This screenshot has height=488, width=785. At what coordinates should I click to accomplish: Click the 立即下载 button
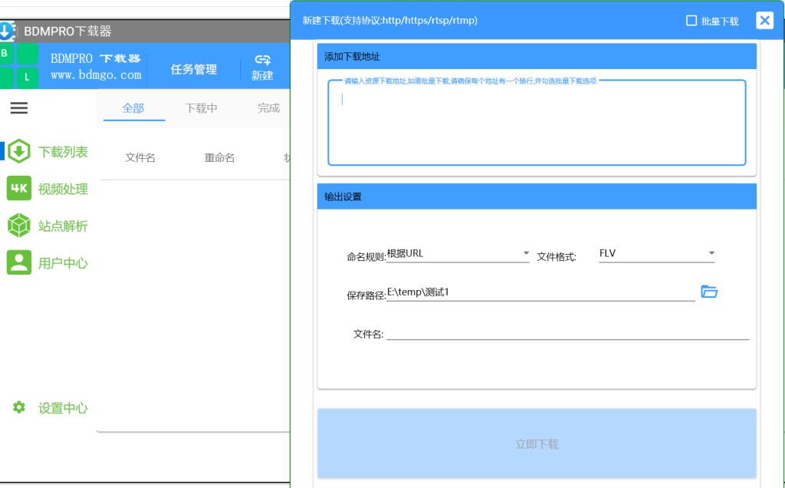537,443
